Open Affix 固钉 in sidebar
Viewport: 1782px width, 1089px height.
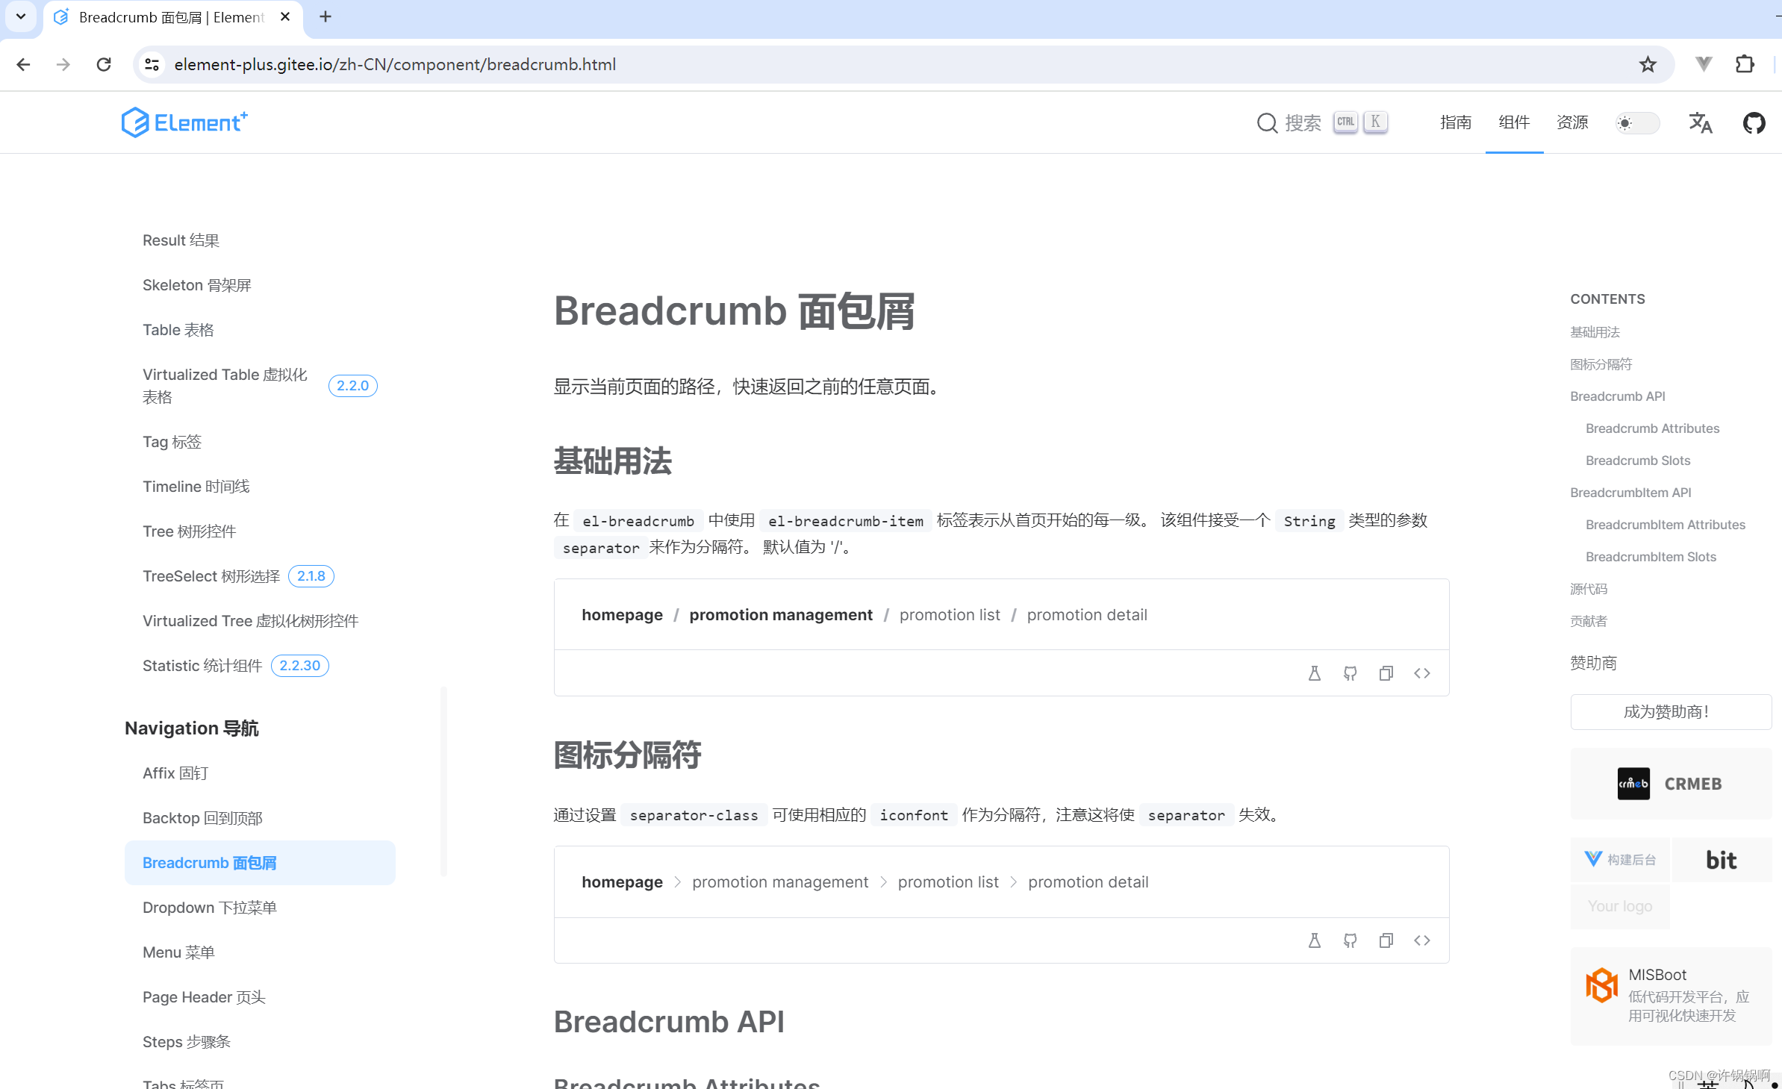click(x=175, y=773)
